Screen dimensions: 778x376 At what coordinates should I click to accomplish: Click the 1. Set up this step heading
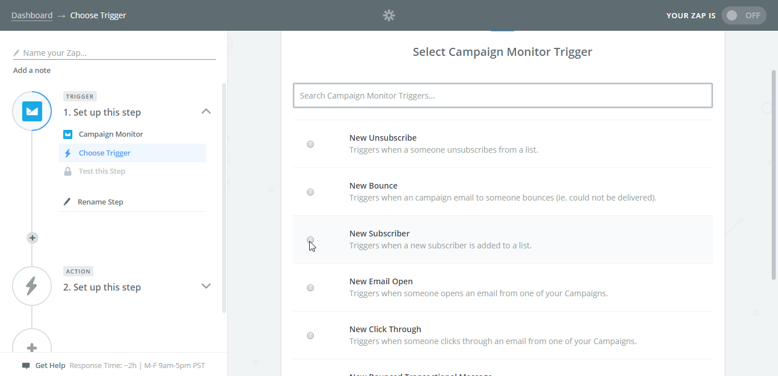tap(102, 112)
